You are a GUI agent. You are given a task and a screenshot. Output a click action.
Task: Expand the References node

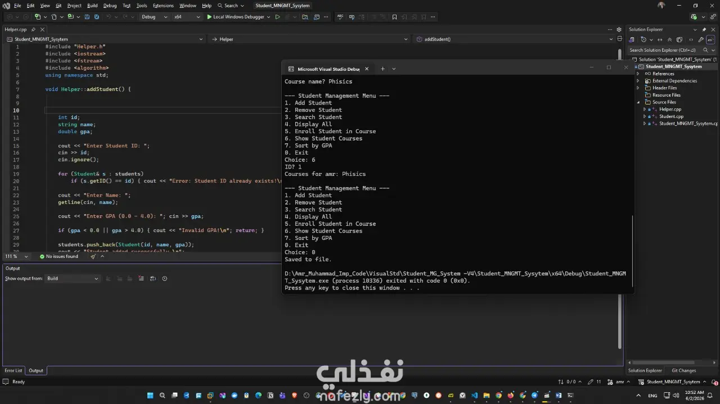pyautogui.click(x=638, y=74)
